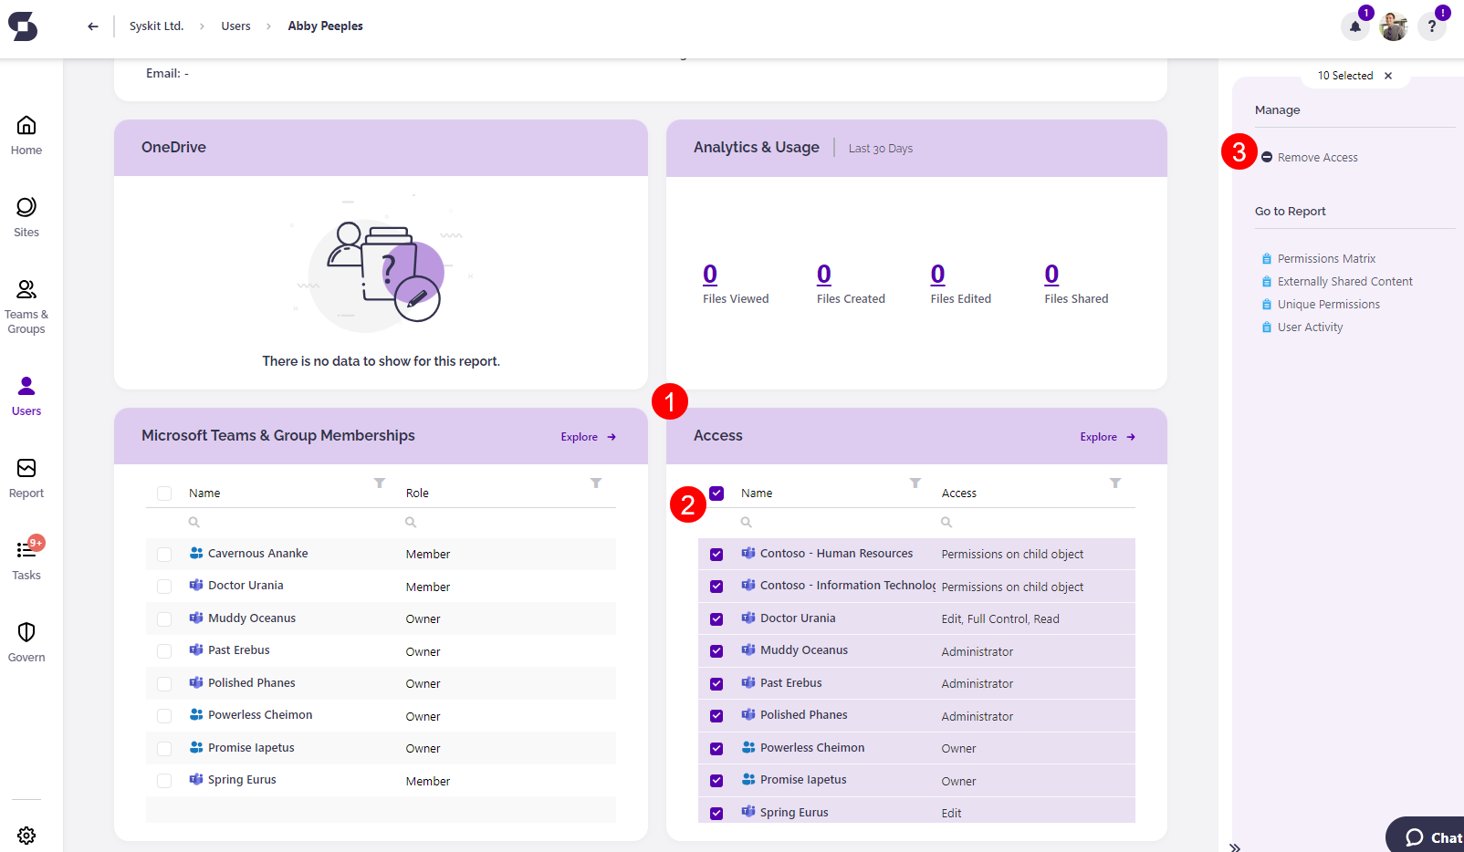Open filter for the Access column

pos(1114,483)
